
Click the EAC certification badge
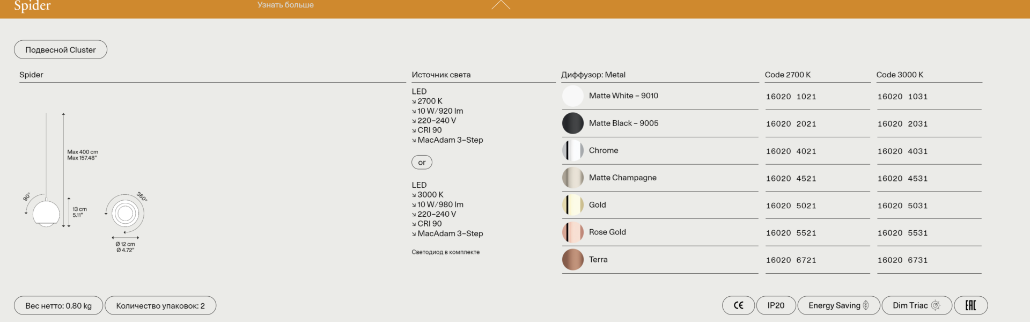(x=970, y=305)
